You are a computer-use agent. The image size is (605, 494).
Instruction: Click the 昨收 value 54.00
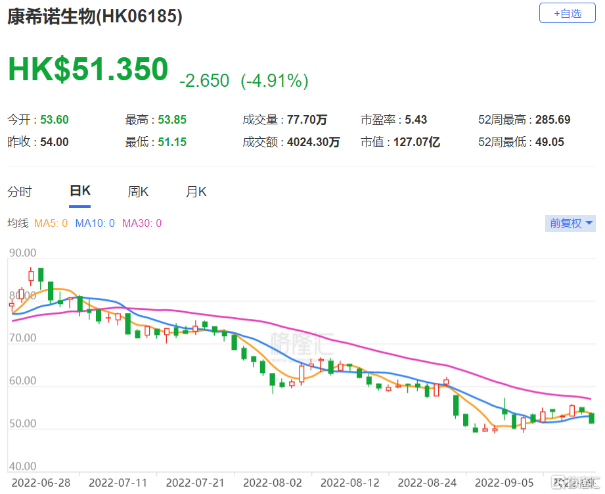[x=55, y=142]
